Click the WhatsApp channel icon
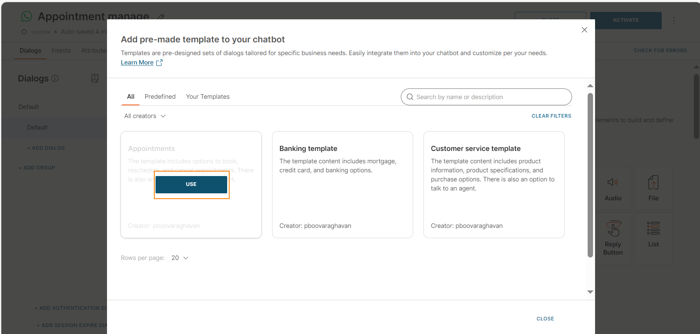700x334 pixels. point(26,16)
